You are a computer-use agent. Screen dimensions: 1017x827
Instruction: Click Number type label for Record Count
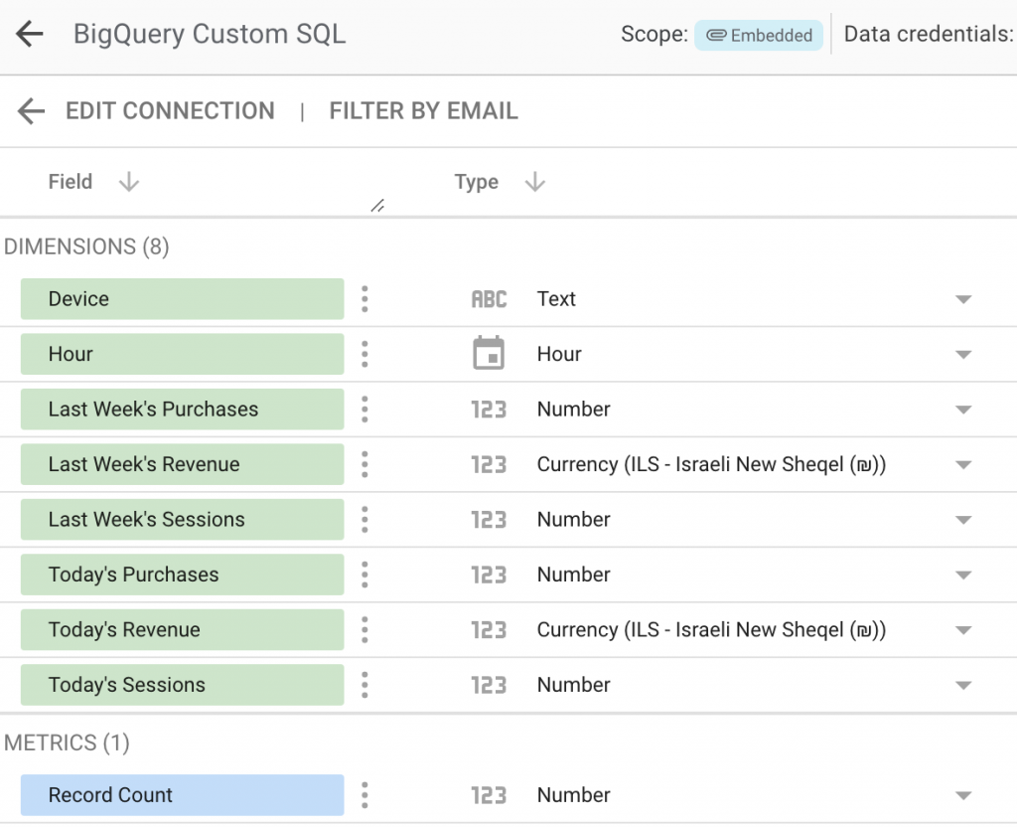click(x=574, y=796)
